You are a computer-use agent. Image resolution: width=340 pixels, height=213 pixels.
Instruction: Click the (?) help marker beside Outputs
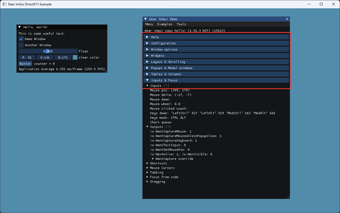click(168, 127)
